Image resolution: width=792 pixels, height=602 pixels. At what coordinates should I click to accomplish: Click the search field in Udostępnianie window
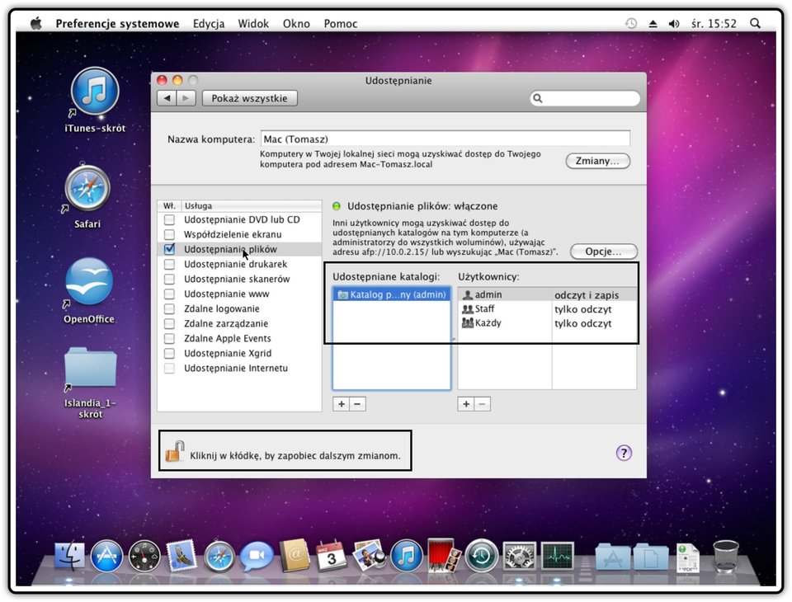pos(585,98)
